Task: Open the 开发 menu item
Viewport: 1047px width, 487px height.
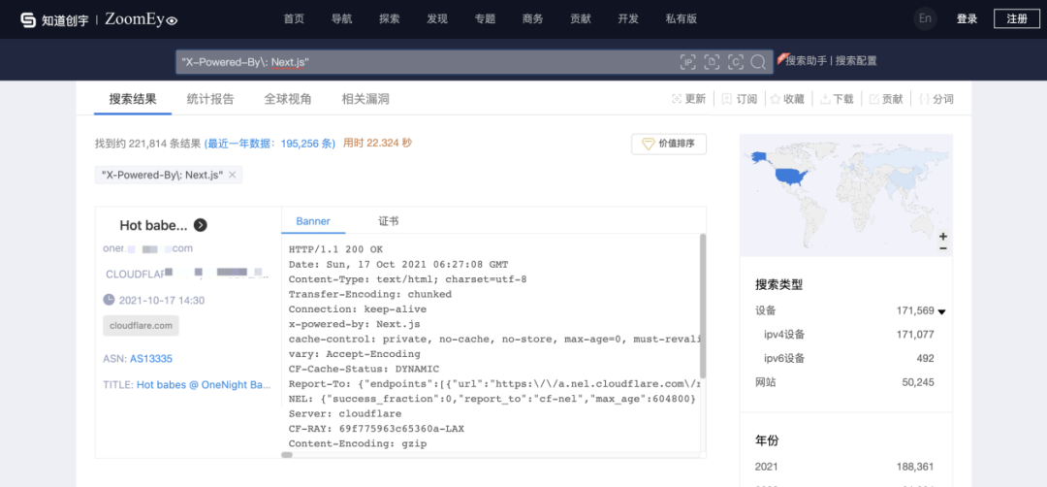Action: point(628,18)
